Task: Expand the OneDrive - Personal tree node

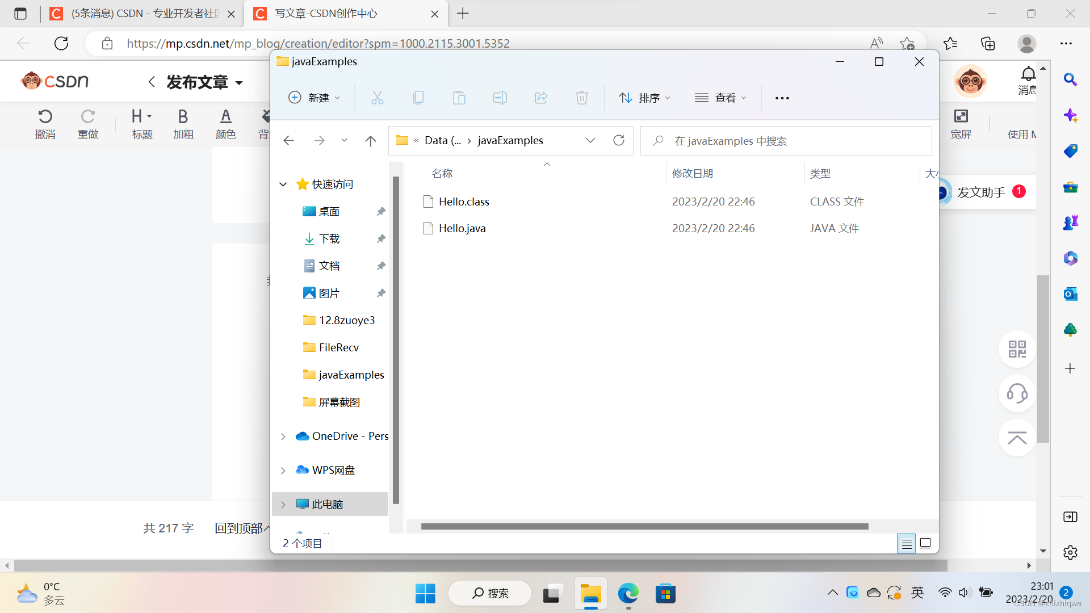Action: tap(283, 436)
